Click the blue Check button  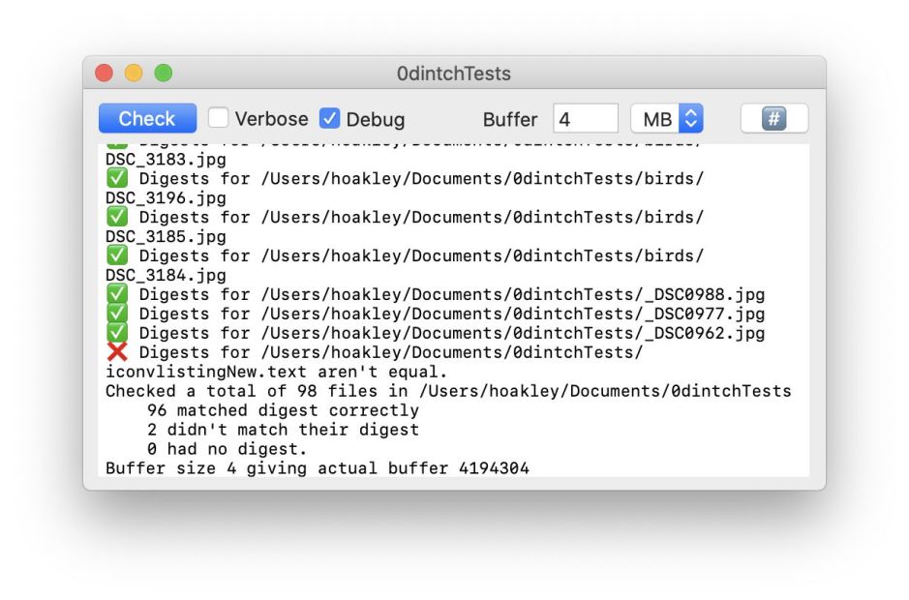(x=147, y=119)
